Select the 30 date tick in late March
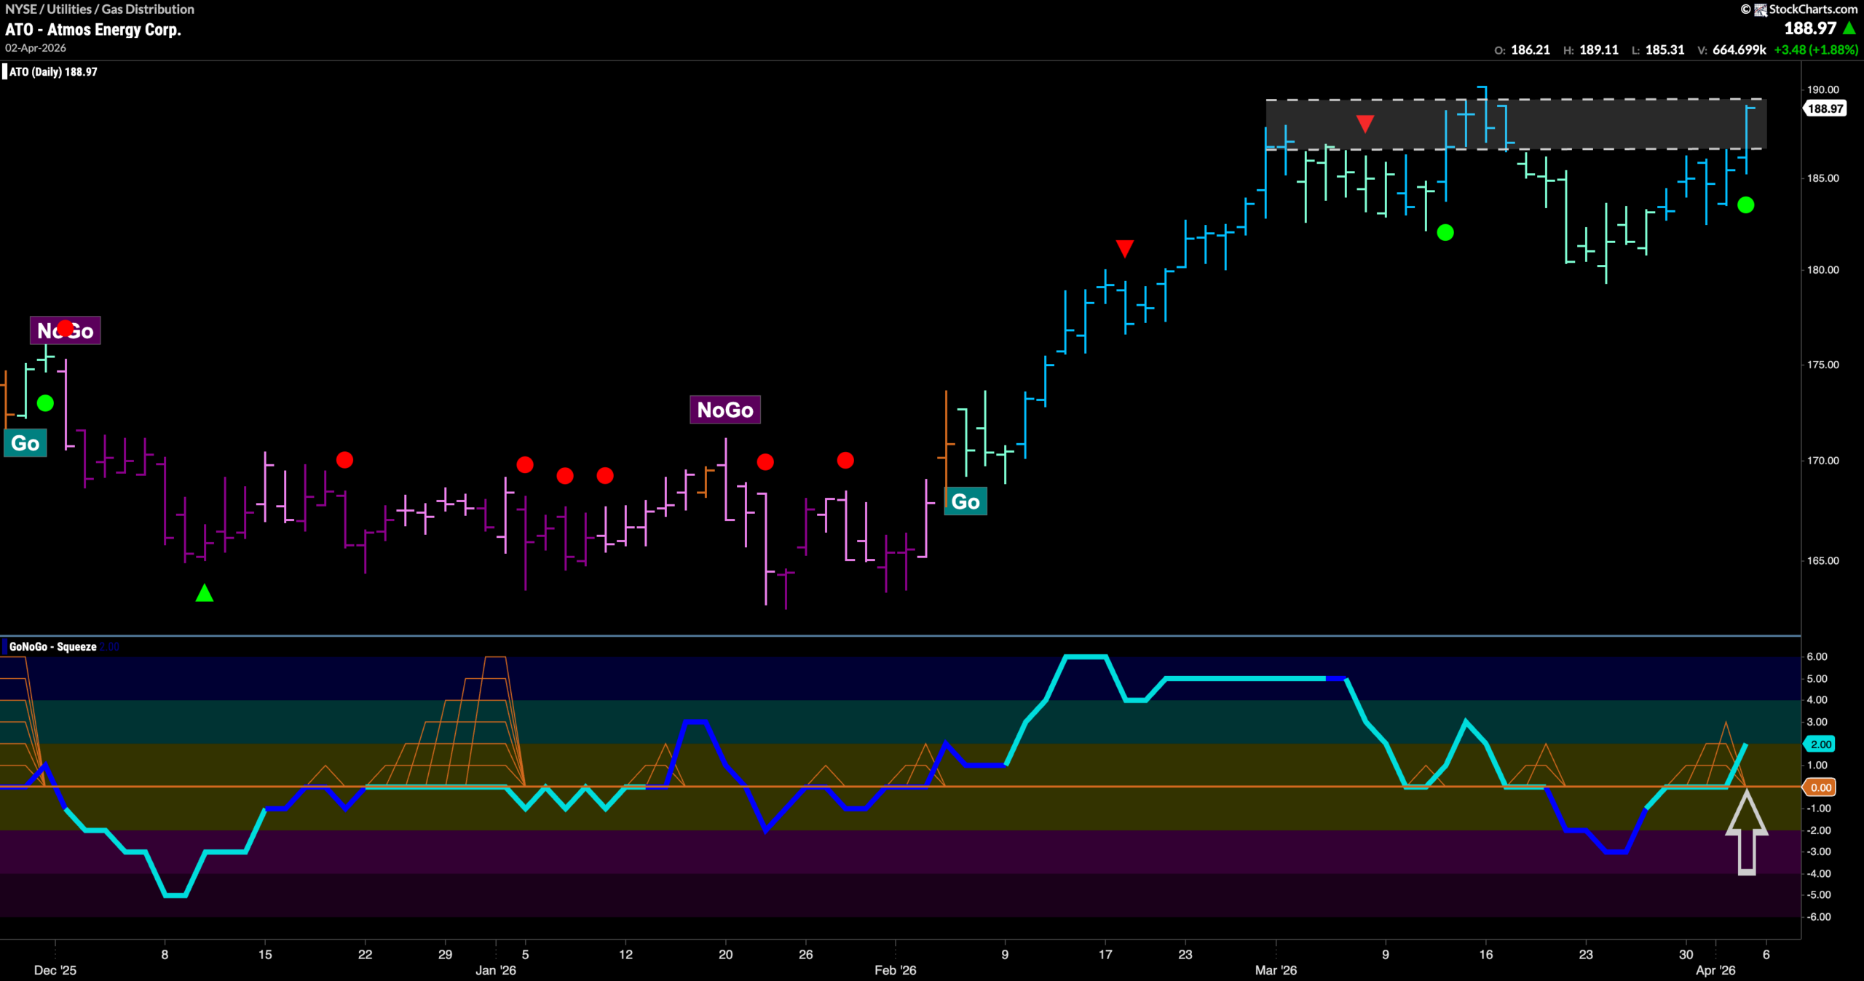 (1686, 954)
